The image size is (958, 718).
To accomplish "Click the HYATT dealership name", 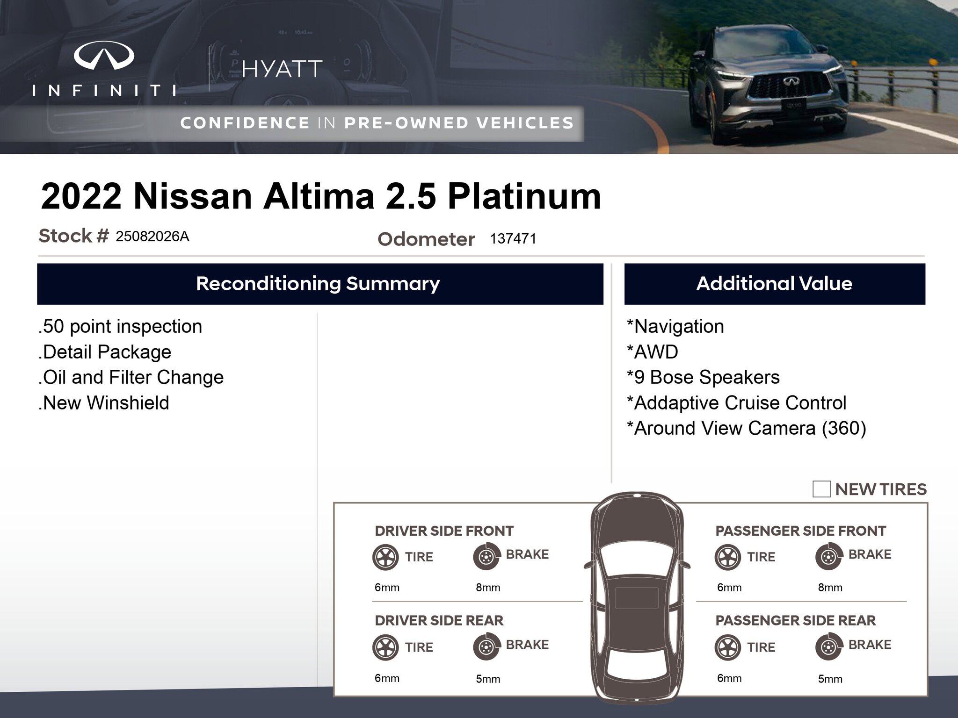I will pos(282,70).
